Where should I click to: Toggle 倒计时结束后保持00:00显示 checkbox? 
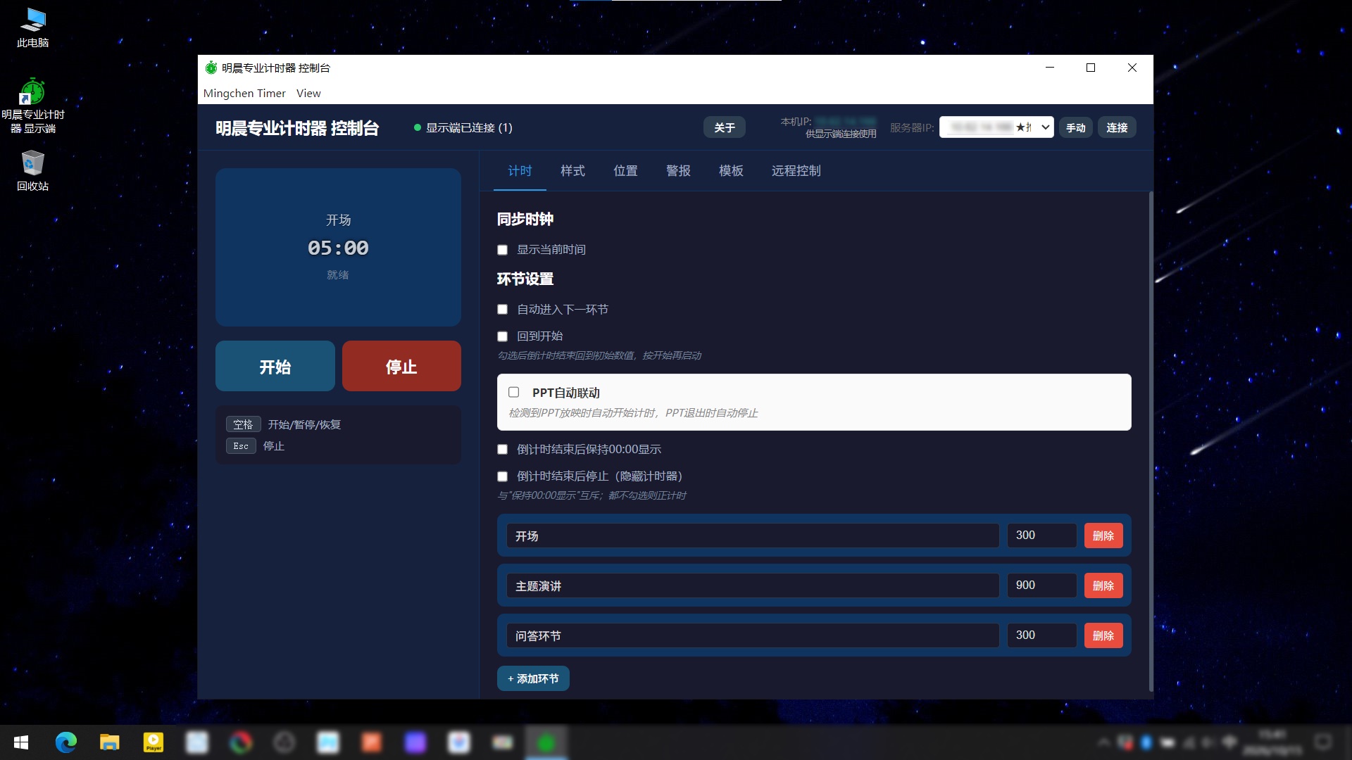pos(503,450)
